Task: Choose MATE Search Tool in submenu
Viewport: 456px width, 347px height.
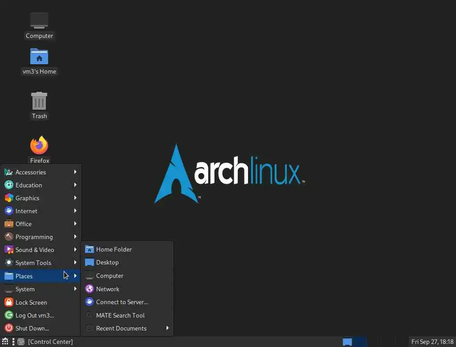Action: click(x=127, y=315)
